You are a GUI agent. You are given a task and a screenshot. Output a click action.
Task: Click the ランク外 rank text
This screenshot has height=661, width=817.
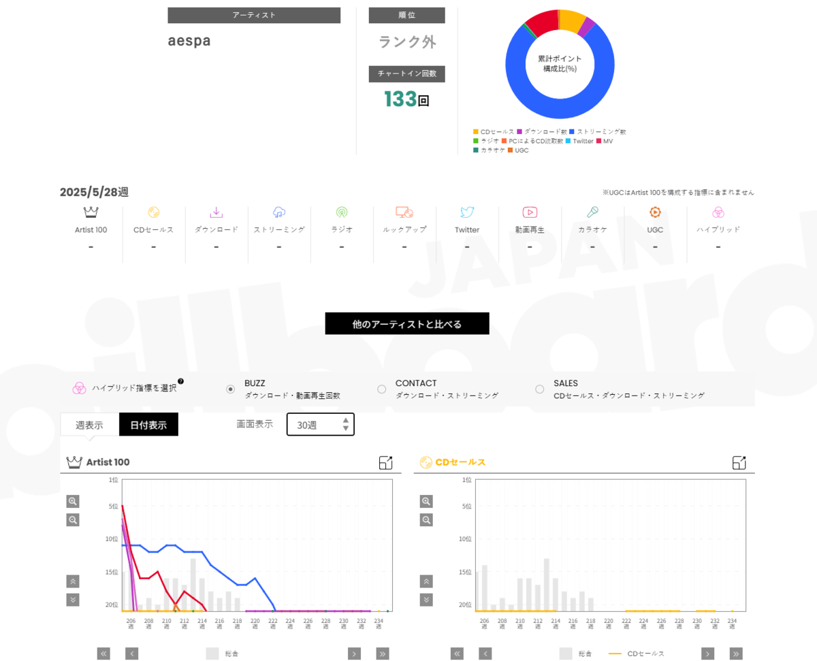407,42
